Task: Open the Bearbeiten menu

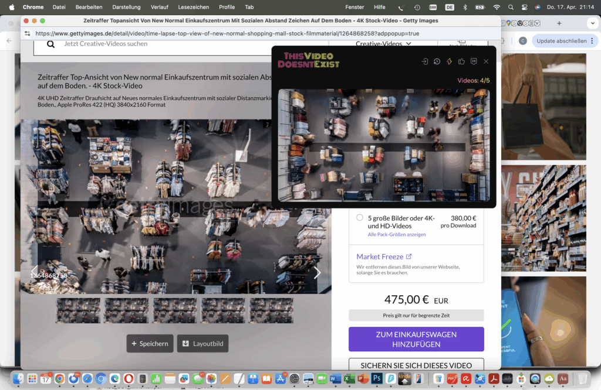Action: tap(89, 7)
